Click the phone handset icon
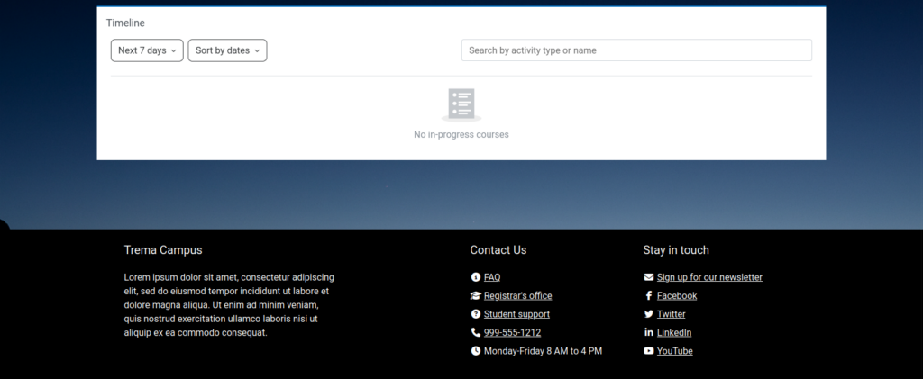The width and height of the screenshot is (923, 379). (475, 332)
